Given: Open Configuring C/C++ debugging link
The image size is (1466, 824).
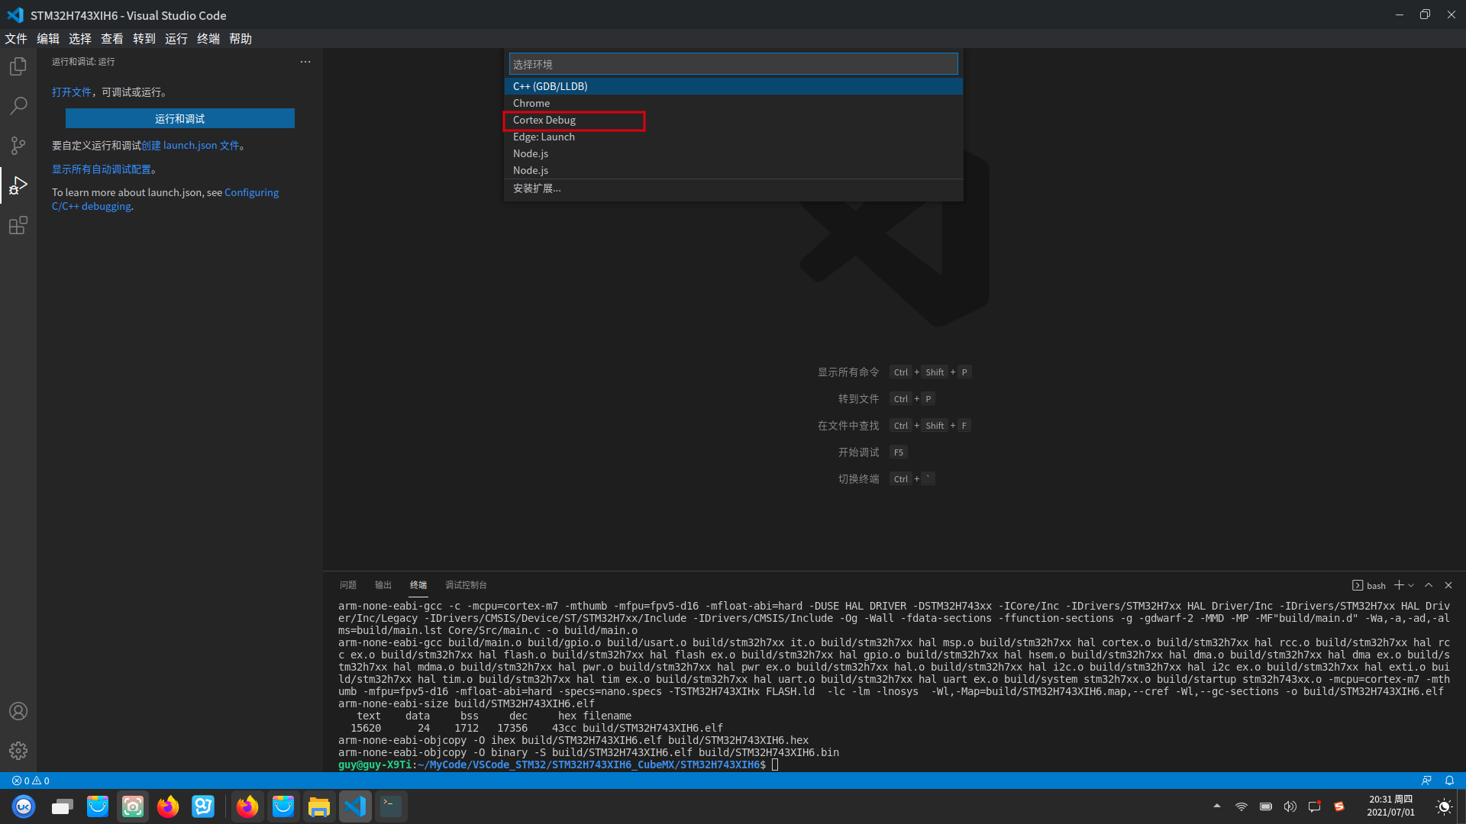Looking at the screenshot, I should pos(165,199).
